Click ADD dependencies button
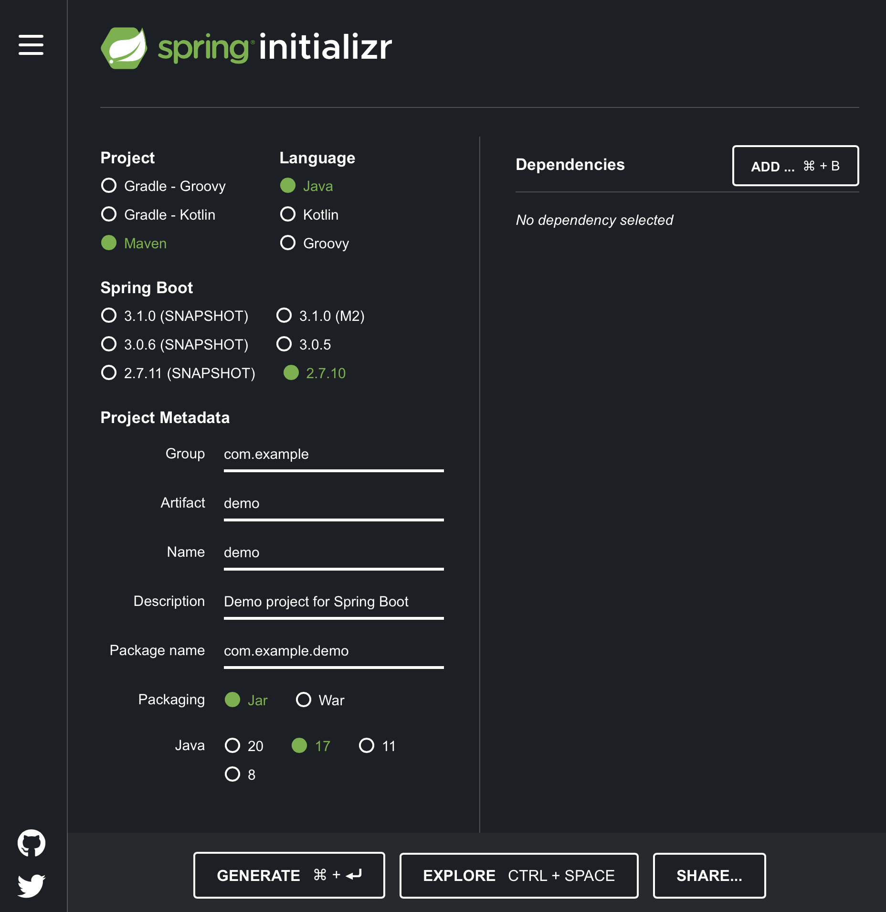 pyautogui.click(x=795, y=166)
